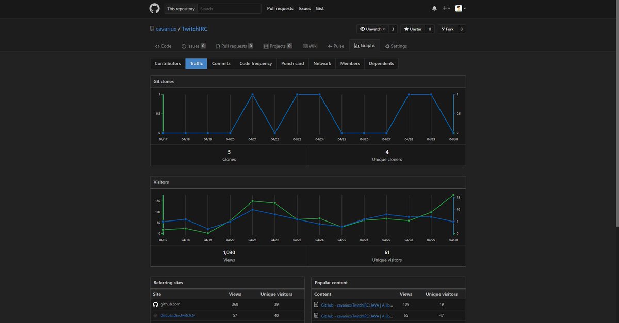Click the 5 Clones total

229,156
